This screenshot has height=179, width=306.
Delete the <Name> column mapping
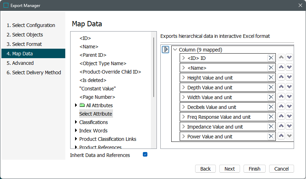click(271, 68)
